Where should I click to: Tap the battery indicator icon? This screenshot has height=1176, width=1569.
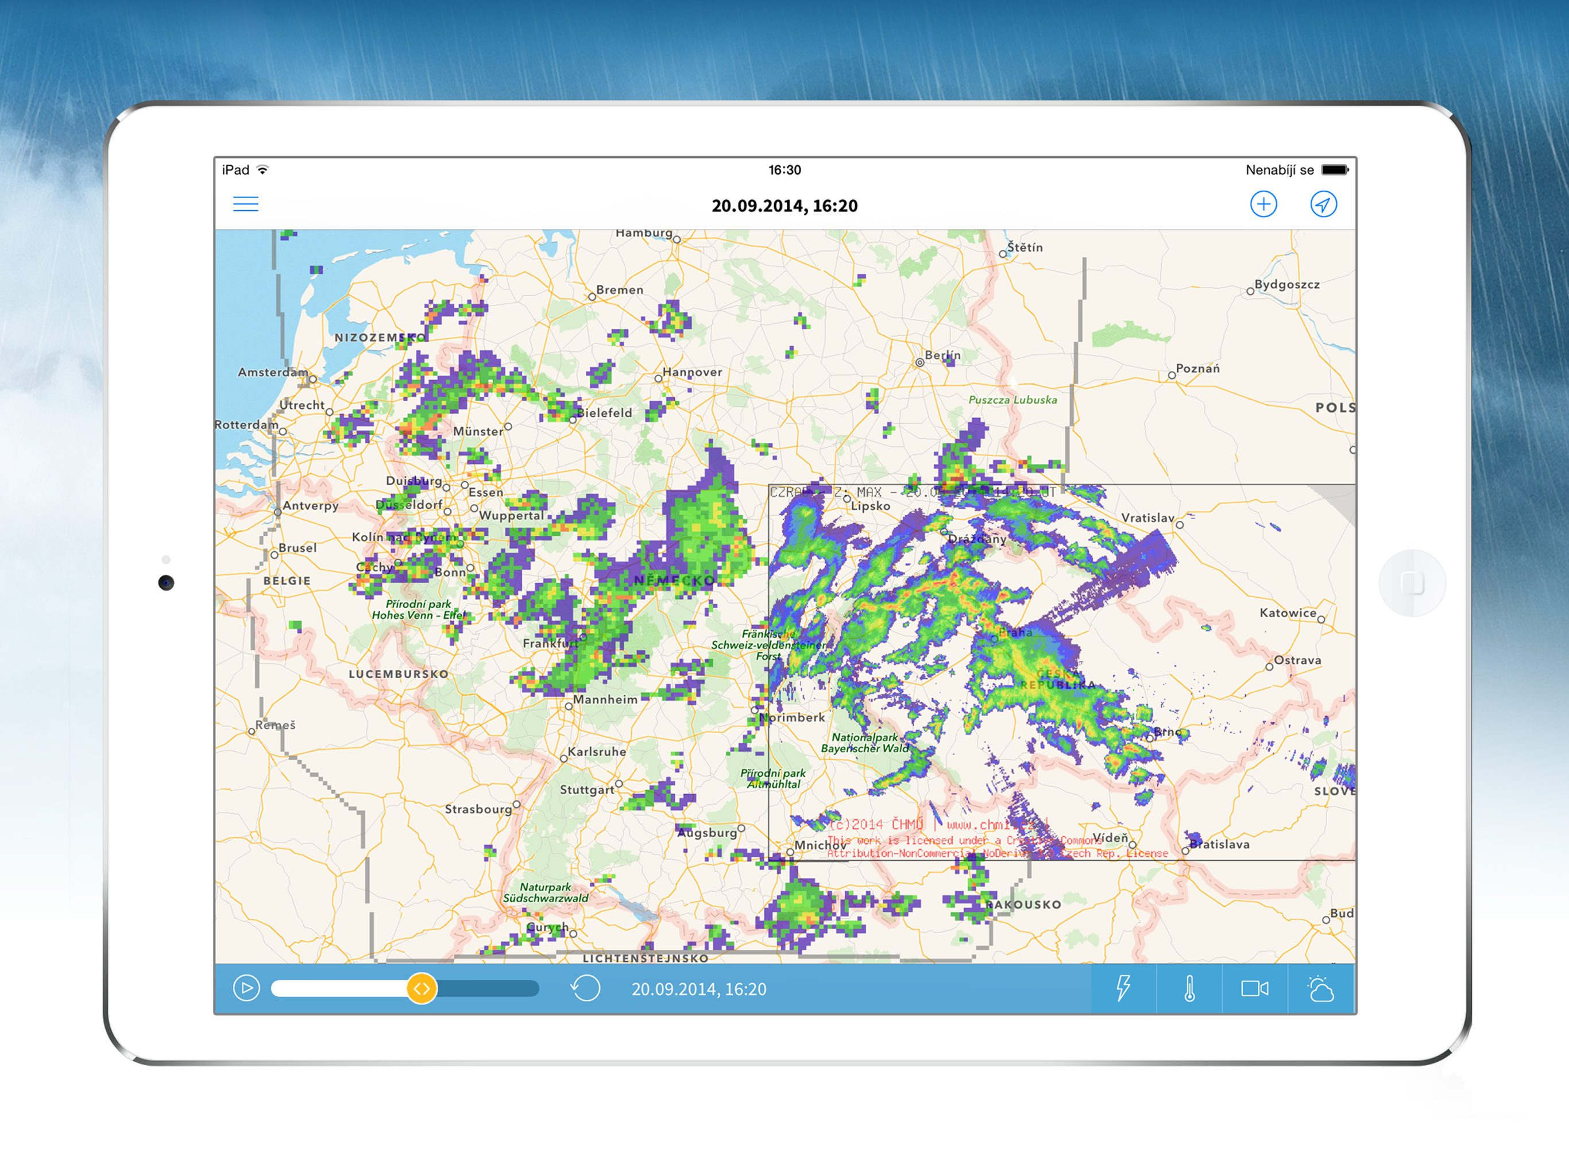pyautogui.click(x=1334, y=169)
